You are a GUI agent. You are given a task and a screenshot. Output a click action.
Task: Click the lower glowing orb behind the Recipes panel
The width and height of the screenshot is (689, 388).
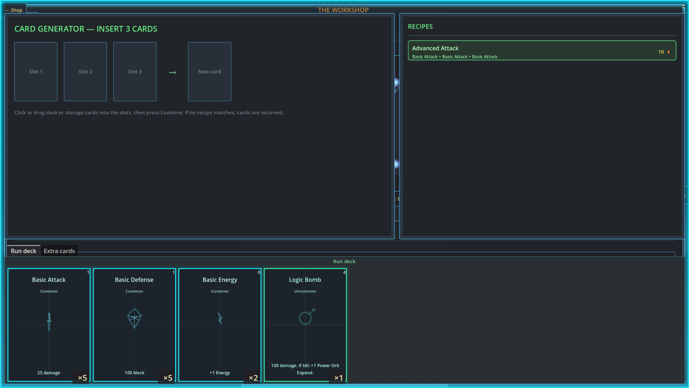396,165
